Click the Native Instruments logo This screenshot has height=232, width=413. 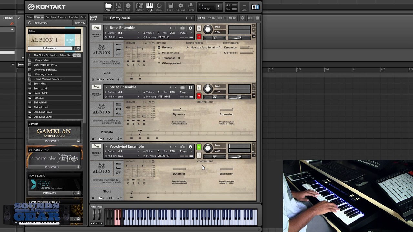[255, 7]
